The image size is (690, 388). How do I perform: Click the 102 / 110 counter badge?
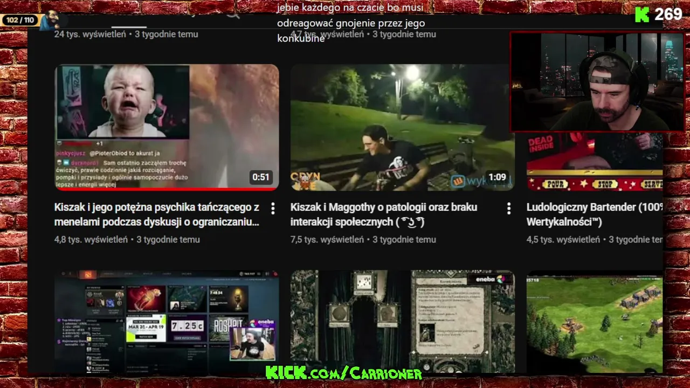click(20, 20)
